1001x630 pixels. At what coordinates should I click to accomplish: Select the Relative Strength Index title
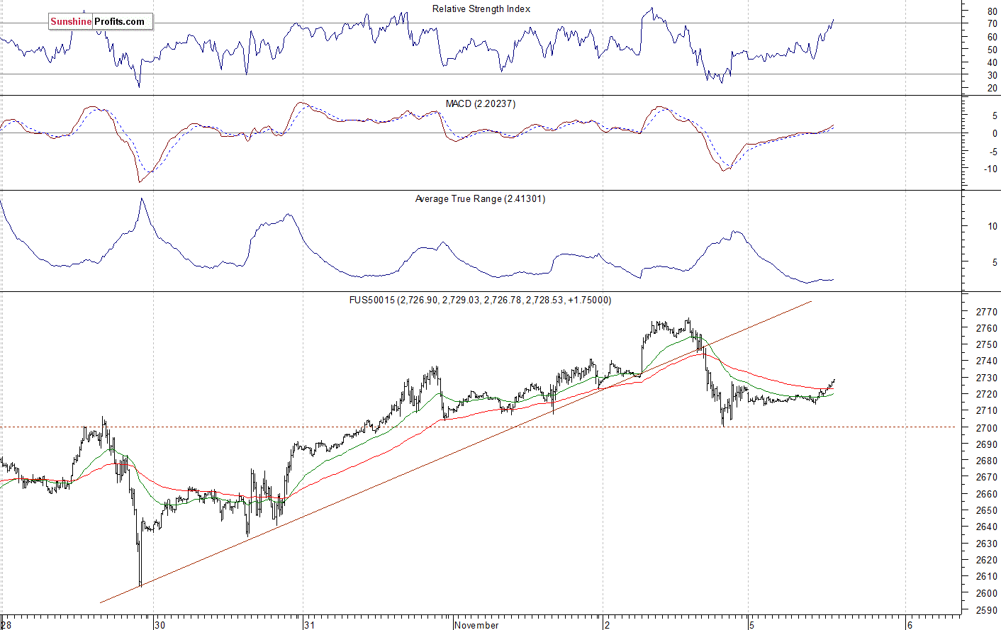click(x=481, y=9)
